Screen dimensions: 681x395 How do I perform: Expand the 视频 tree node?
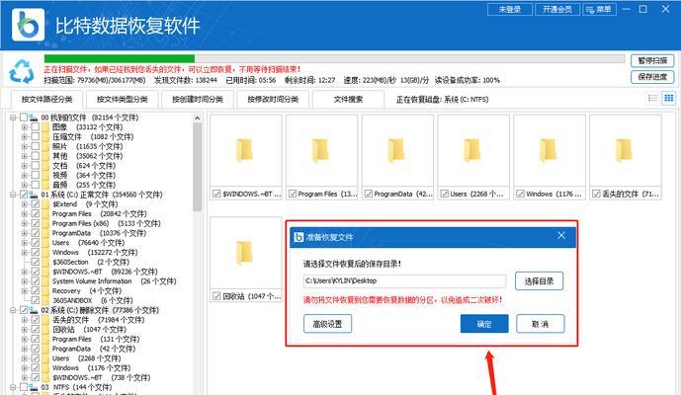click(x=25, y=176)
